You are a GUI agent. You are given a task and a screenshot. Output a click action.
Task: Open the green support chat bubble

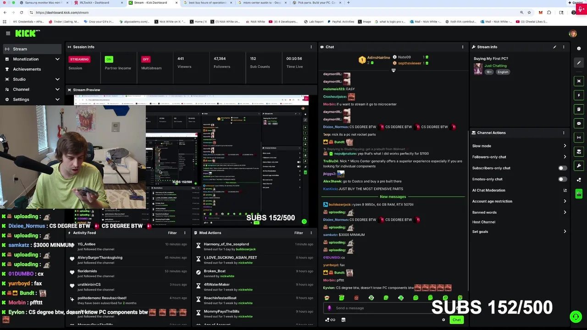(x=576, y=317)
